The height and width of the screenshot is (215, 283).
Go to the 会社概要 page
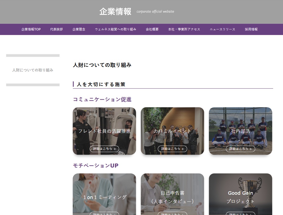tap(152, 29)
